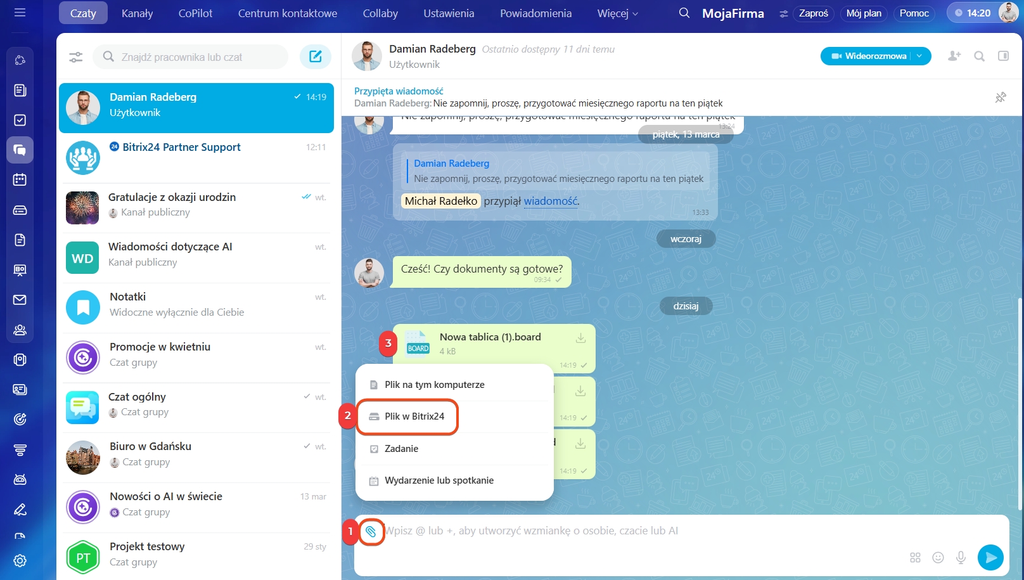Focus the Znajdź pracownika lub czat search field
The height and width of the screenshot is (580, 1024).
click(x=190, y=57)
